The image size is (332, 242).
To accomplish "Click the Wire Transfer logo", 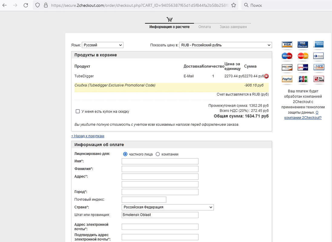I will tap(319, 79).
